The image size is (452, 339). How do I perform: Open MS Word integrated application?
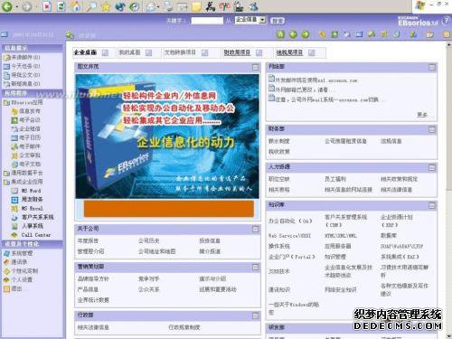click(26, 191)
